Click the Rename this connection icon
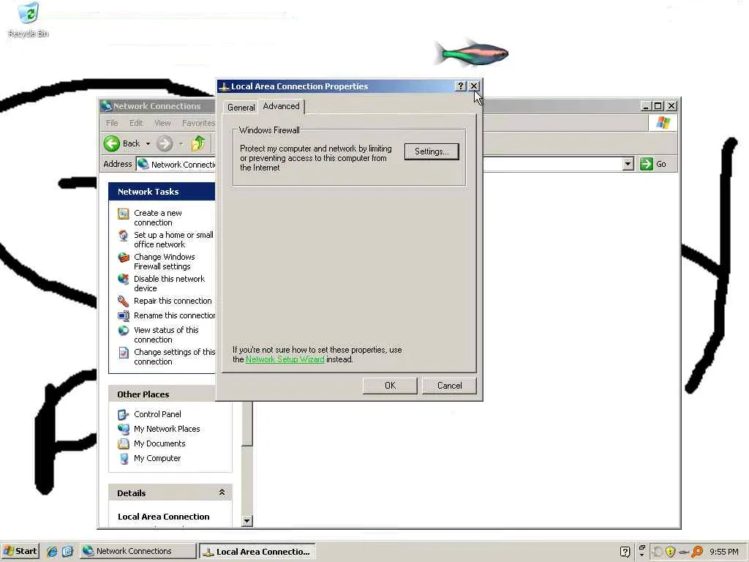The width and height of the screenshot is (749, 562). click(x=123, y=316)
